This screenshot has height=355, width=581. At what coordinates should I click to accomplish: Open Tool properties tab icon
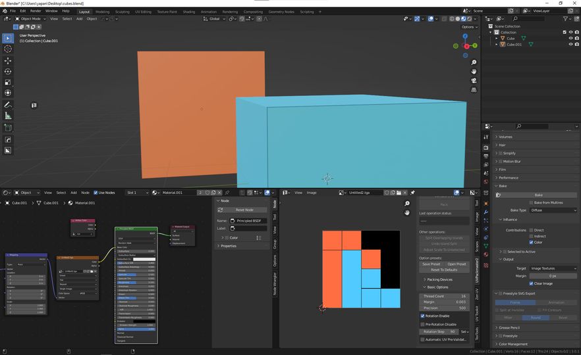[485, 137]
